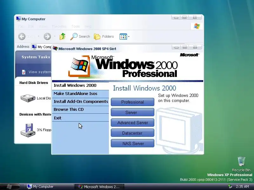The image size is (254, 190).
Task: Click the NAS Server button
Action: [132, 143]
